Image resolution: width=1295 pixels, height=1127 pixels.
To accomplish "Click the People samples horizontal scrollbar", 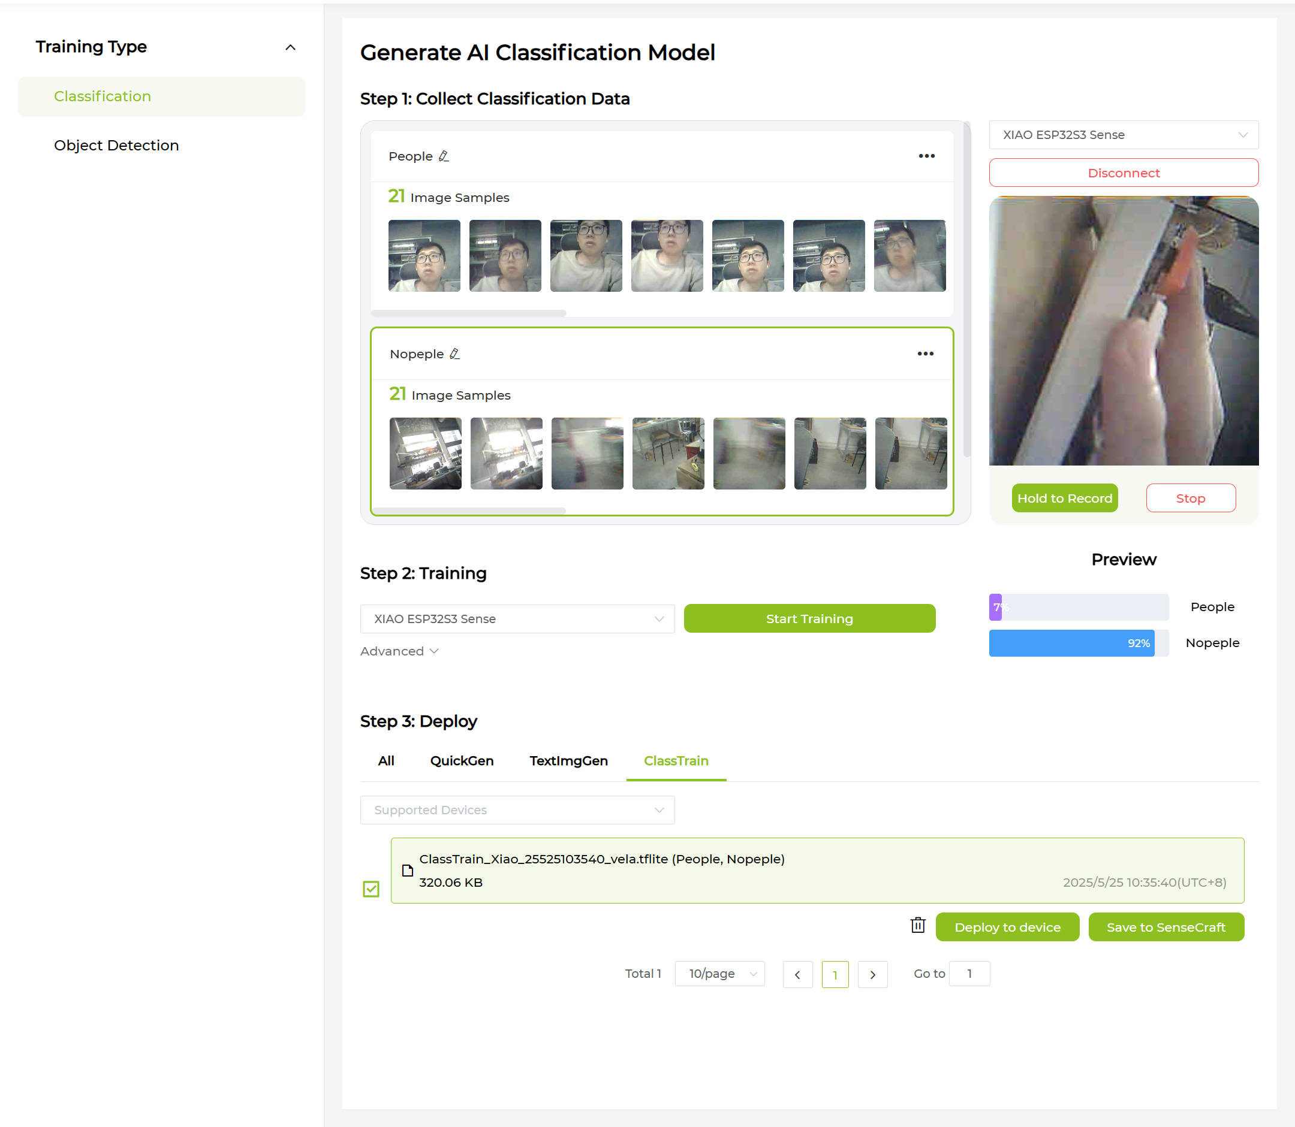I will [x=468, y=313].
